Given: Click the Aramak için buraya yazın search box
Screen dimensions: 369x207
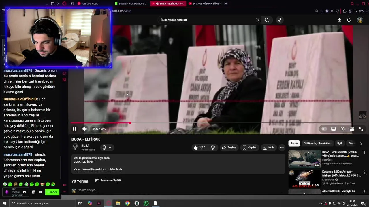Looking at the screenshot, I should [42, 203].
